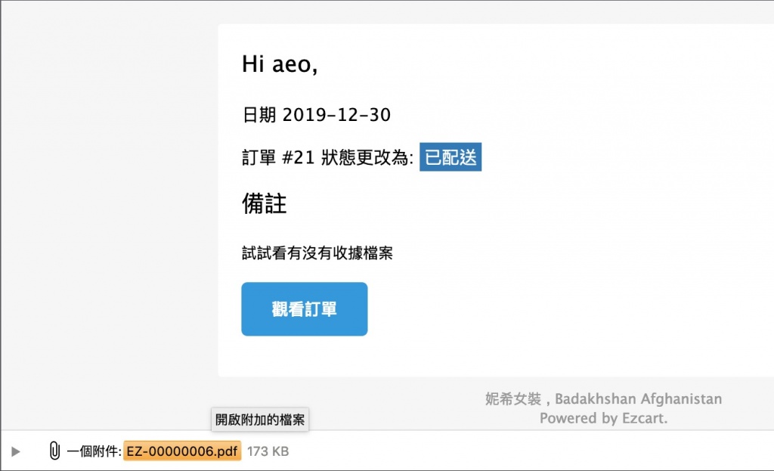The height and width of the screenshot is (471, 774).
Task: Click the 開啟附加的檔案 tooltip
Action: pos(260,420)
